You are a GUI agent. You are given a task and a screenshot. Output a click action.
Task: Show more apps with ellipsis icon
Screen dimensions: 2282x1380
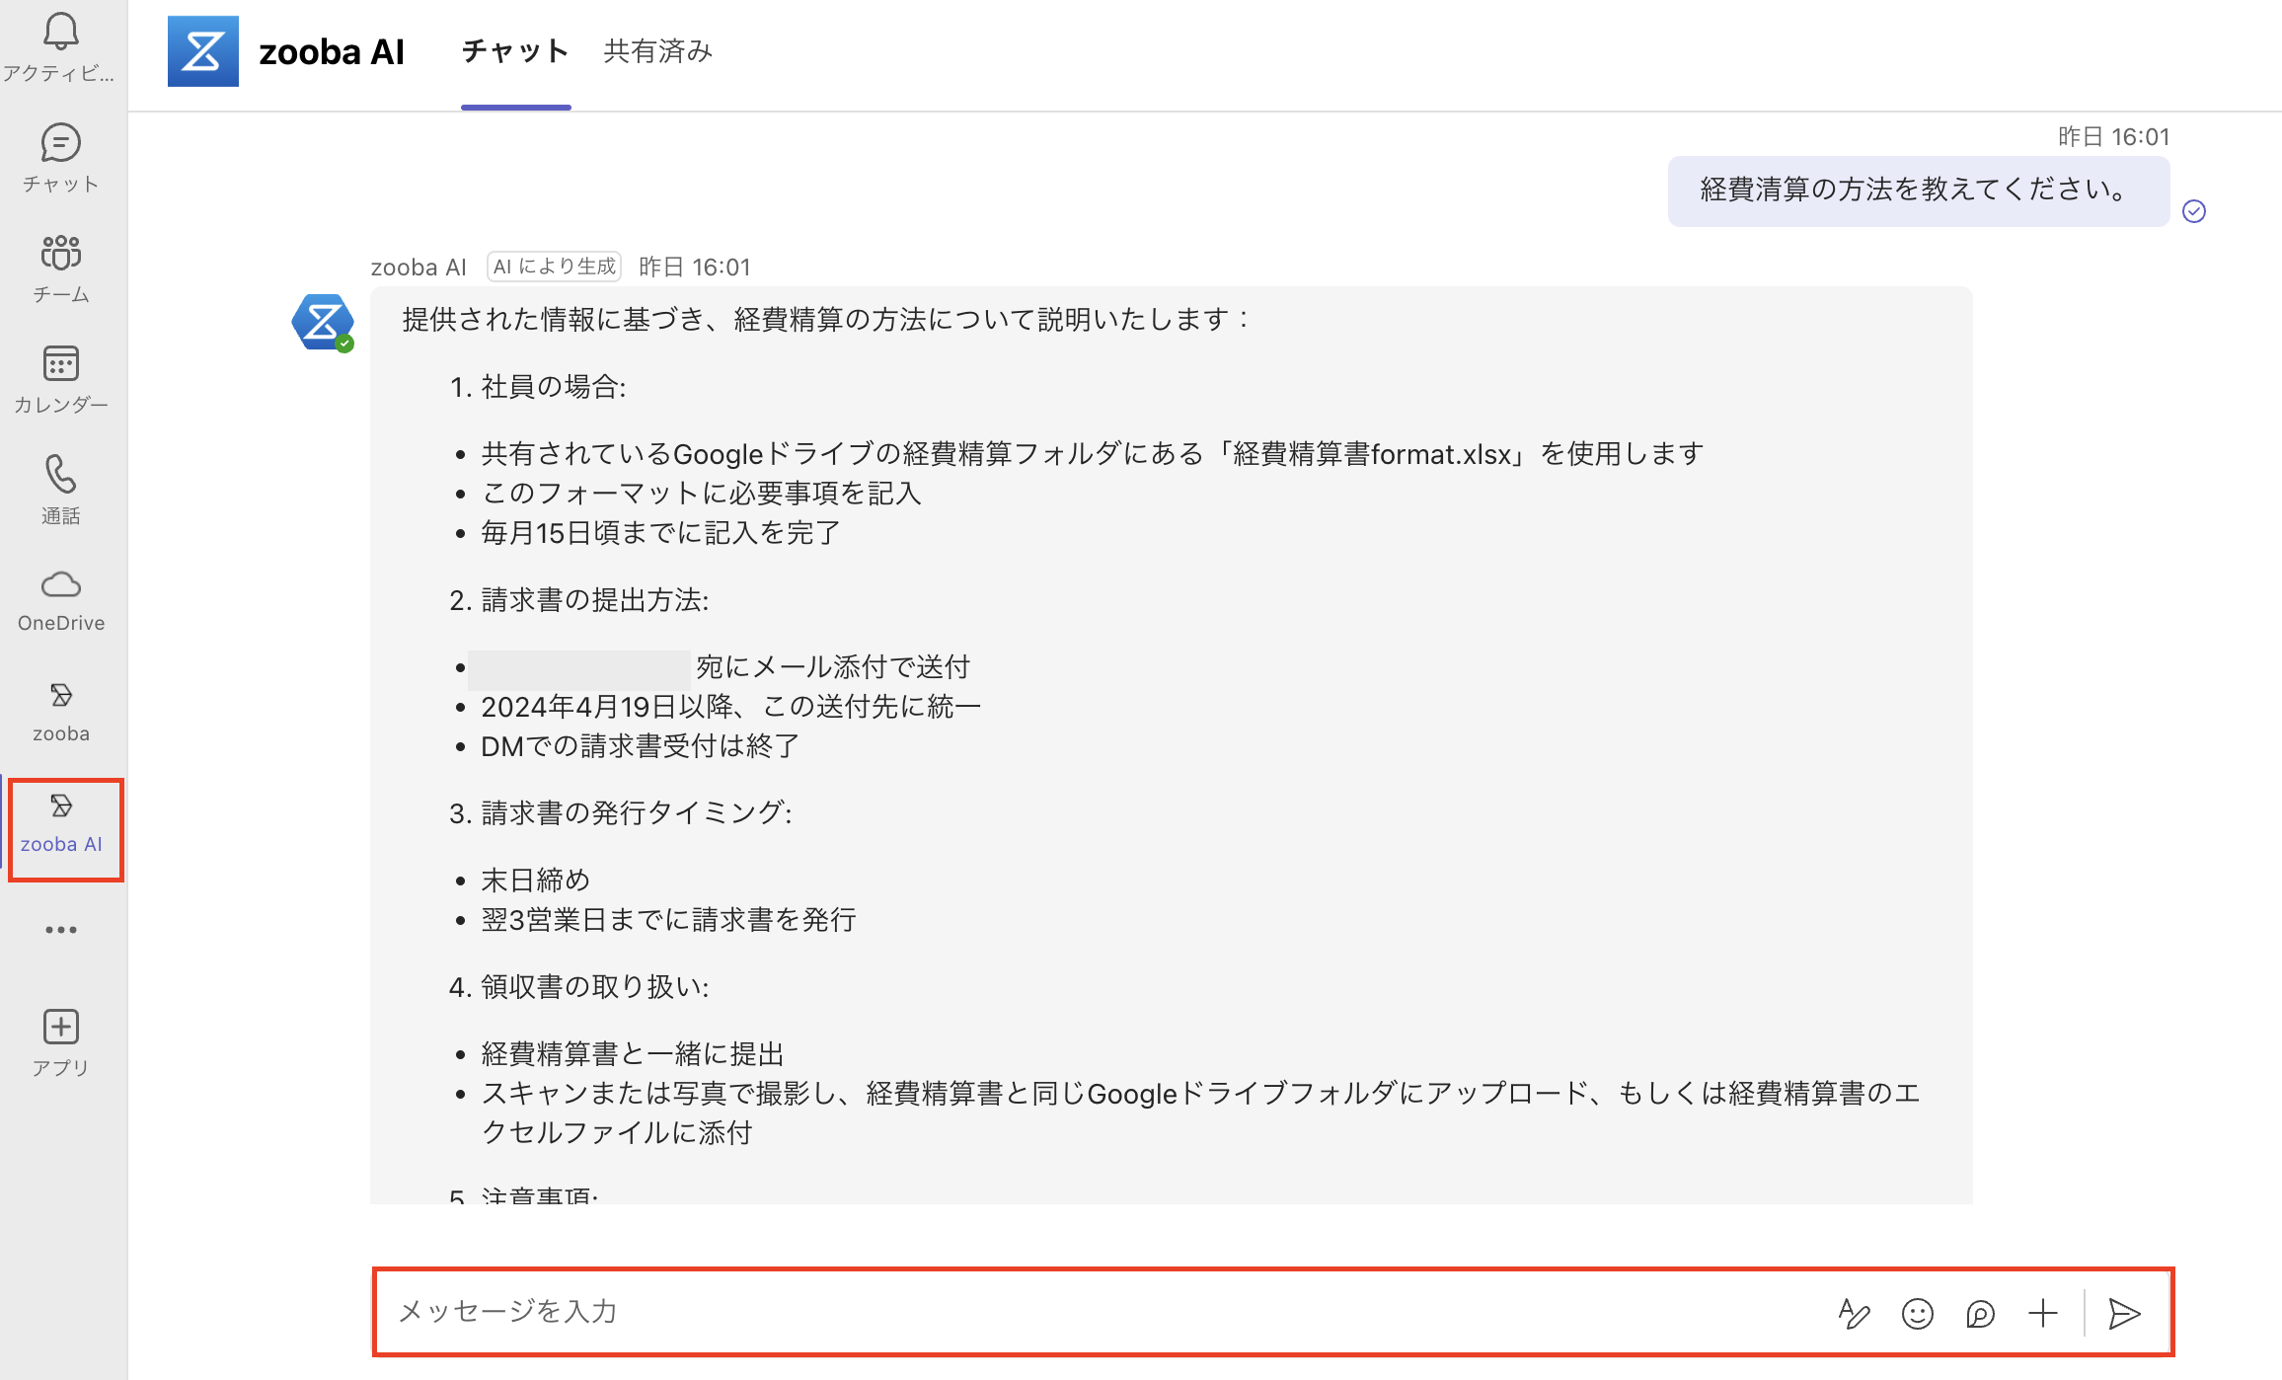(x=60, y=930)
